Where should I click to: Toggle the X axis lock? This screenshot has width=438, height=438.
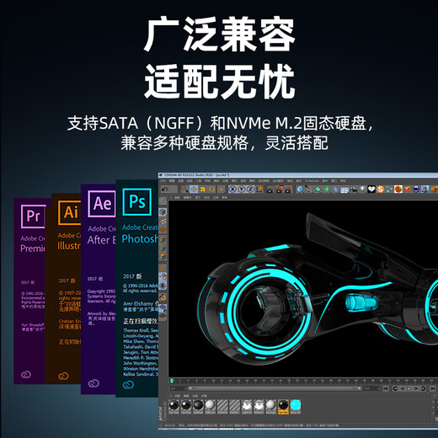(x=232, y=190)
